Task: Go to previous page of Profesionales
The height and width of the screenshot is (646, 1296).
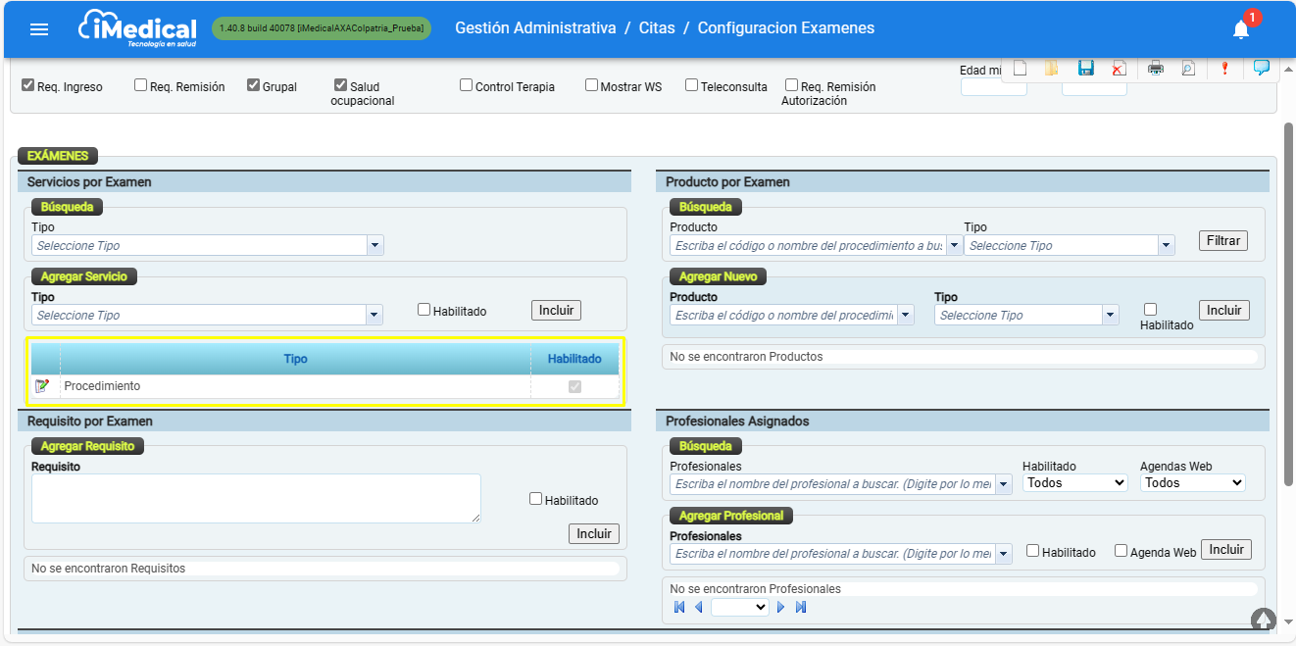Action: click(699, 608)
